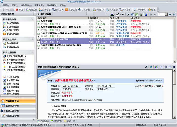Open 系统选项 settings in toolbar
Image resolution: width=177 pixels, height=127 pixels.
[x=139, y=10]
